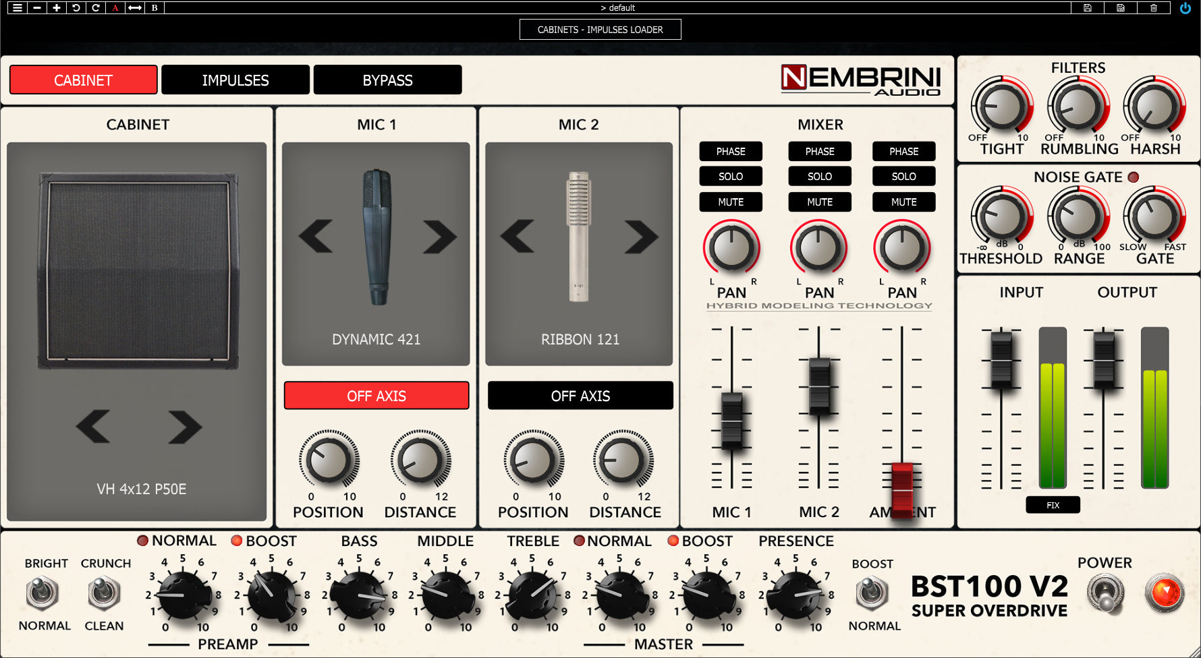
Task: Switch Mic 2 to previous microphone
Action: (518, 237)
